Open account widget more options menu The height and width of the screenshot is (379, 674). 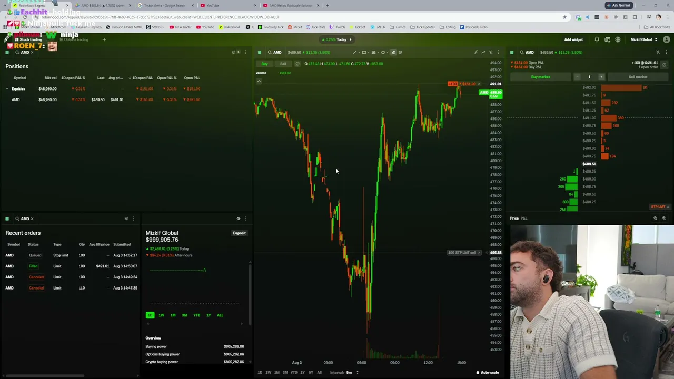245,218
